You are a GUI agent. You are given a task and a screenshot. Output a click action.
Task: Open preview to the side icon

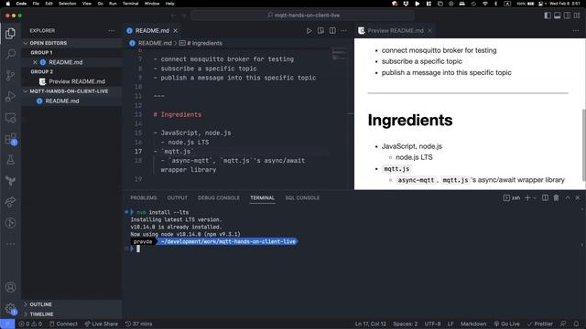tap(320, 30)
